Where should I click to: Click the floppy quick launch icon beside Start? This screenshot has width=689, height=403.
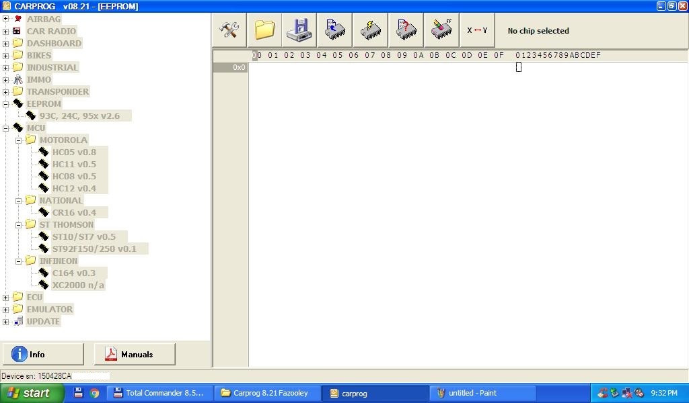click(x=78, y=392)
